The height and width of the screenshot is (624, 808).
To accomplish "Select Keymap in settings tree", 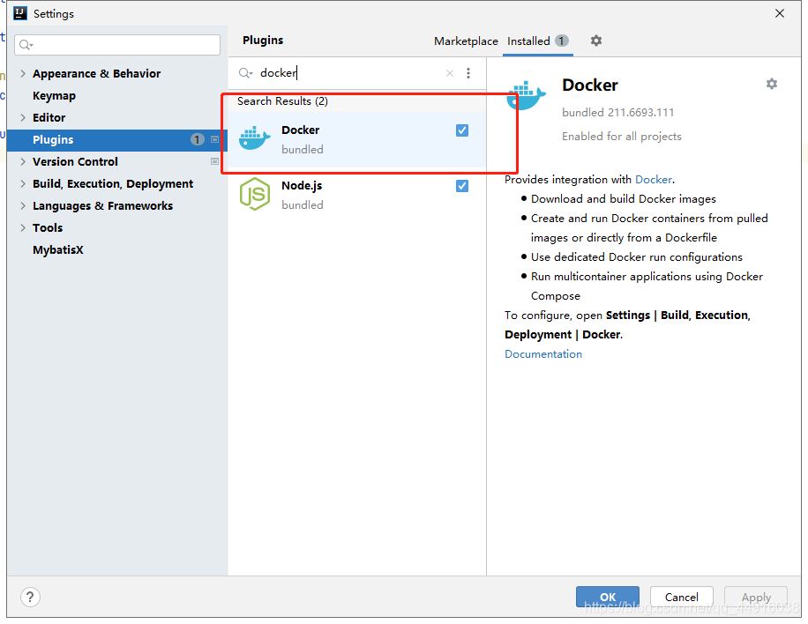I will click(x=54, y=96).
